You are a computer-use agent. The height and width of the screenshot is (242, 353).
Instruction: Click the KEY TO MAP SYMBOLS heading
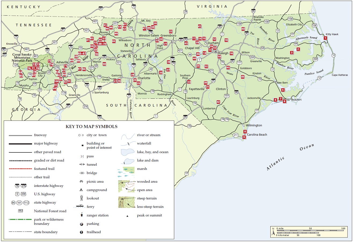(x=92, y=126)
